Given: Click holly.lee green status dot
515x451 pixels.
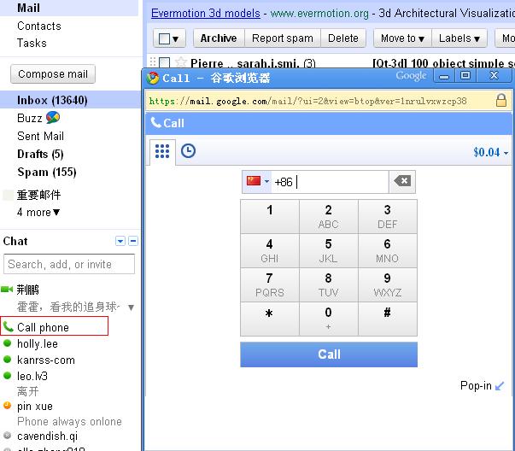Looking at the screenshot, I should (x=7, y=343).
